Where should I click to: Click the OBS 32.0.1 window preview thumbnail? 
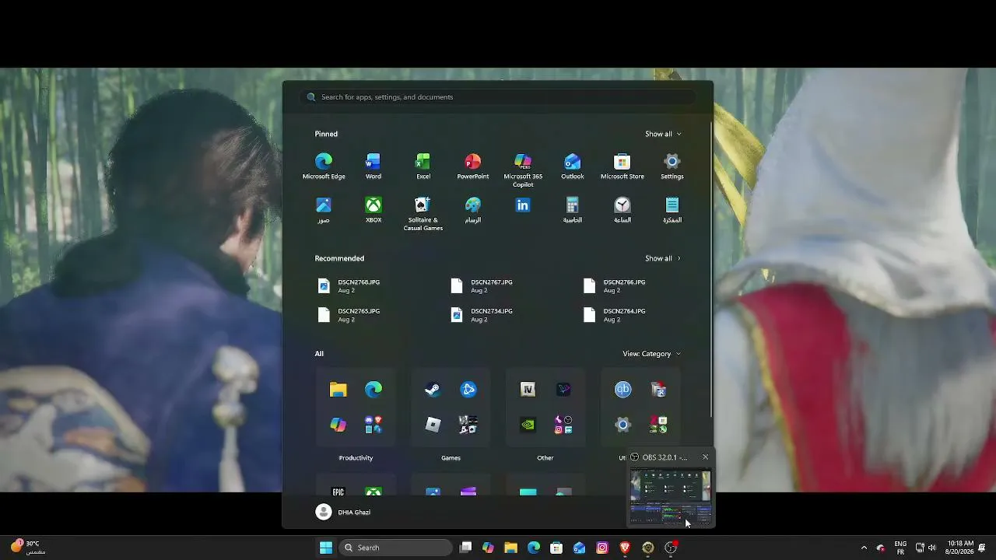(670, 498)
